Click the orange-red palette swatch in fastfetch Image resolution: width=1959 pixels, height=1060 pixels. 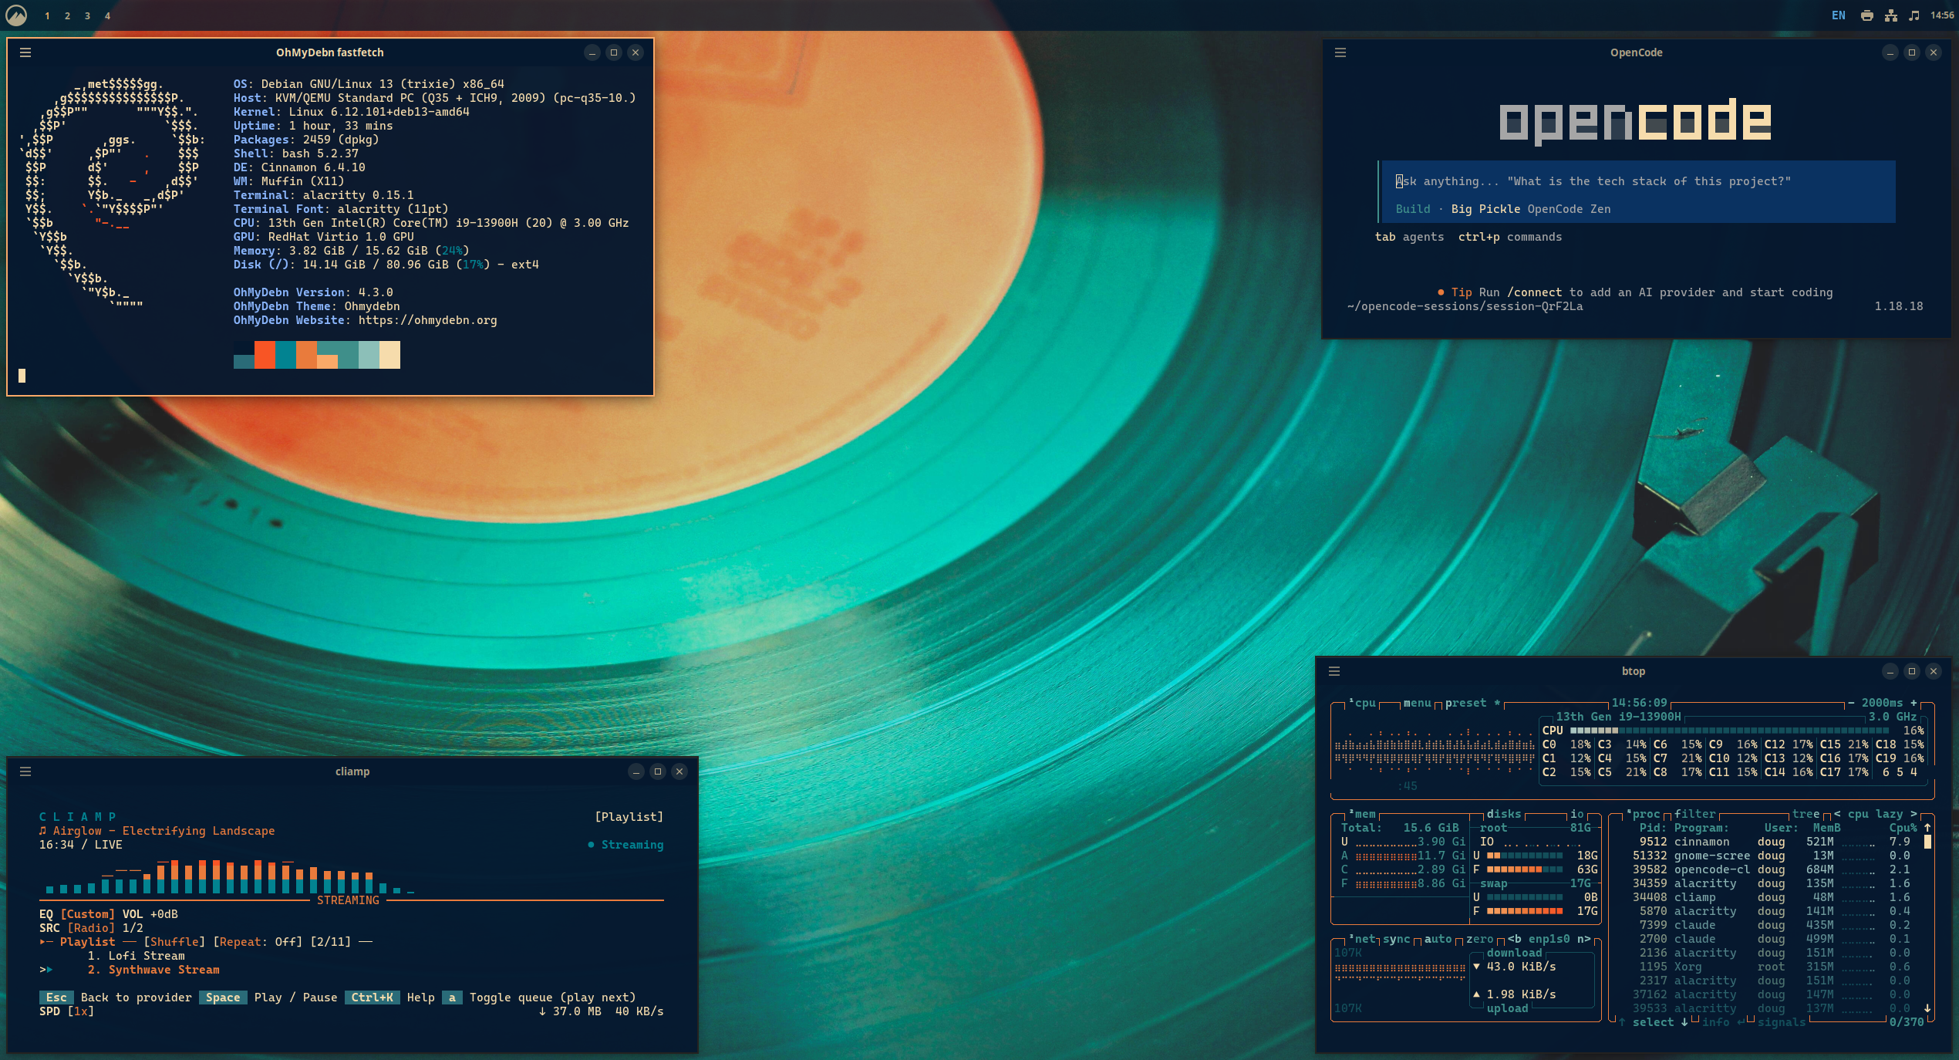(x=265, y=355)
